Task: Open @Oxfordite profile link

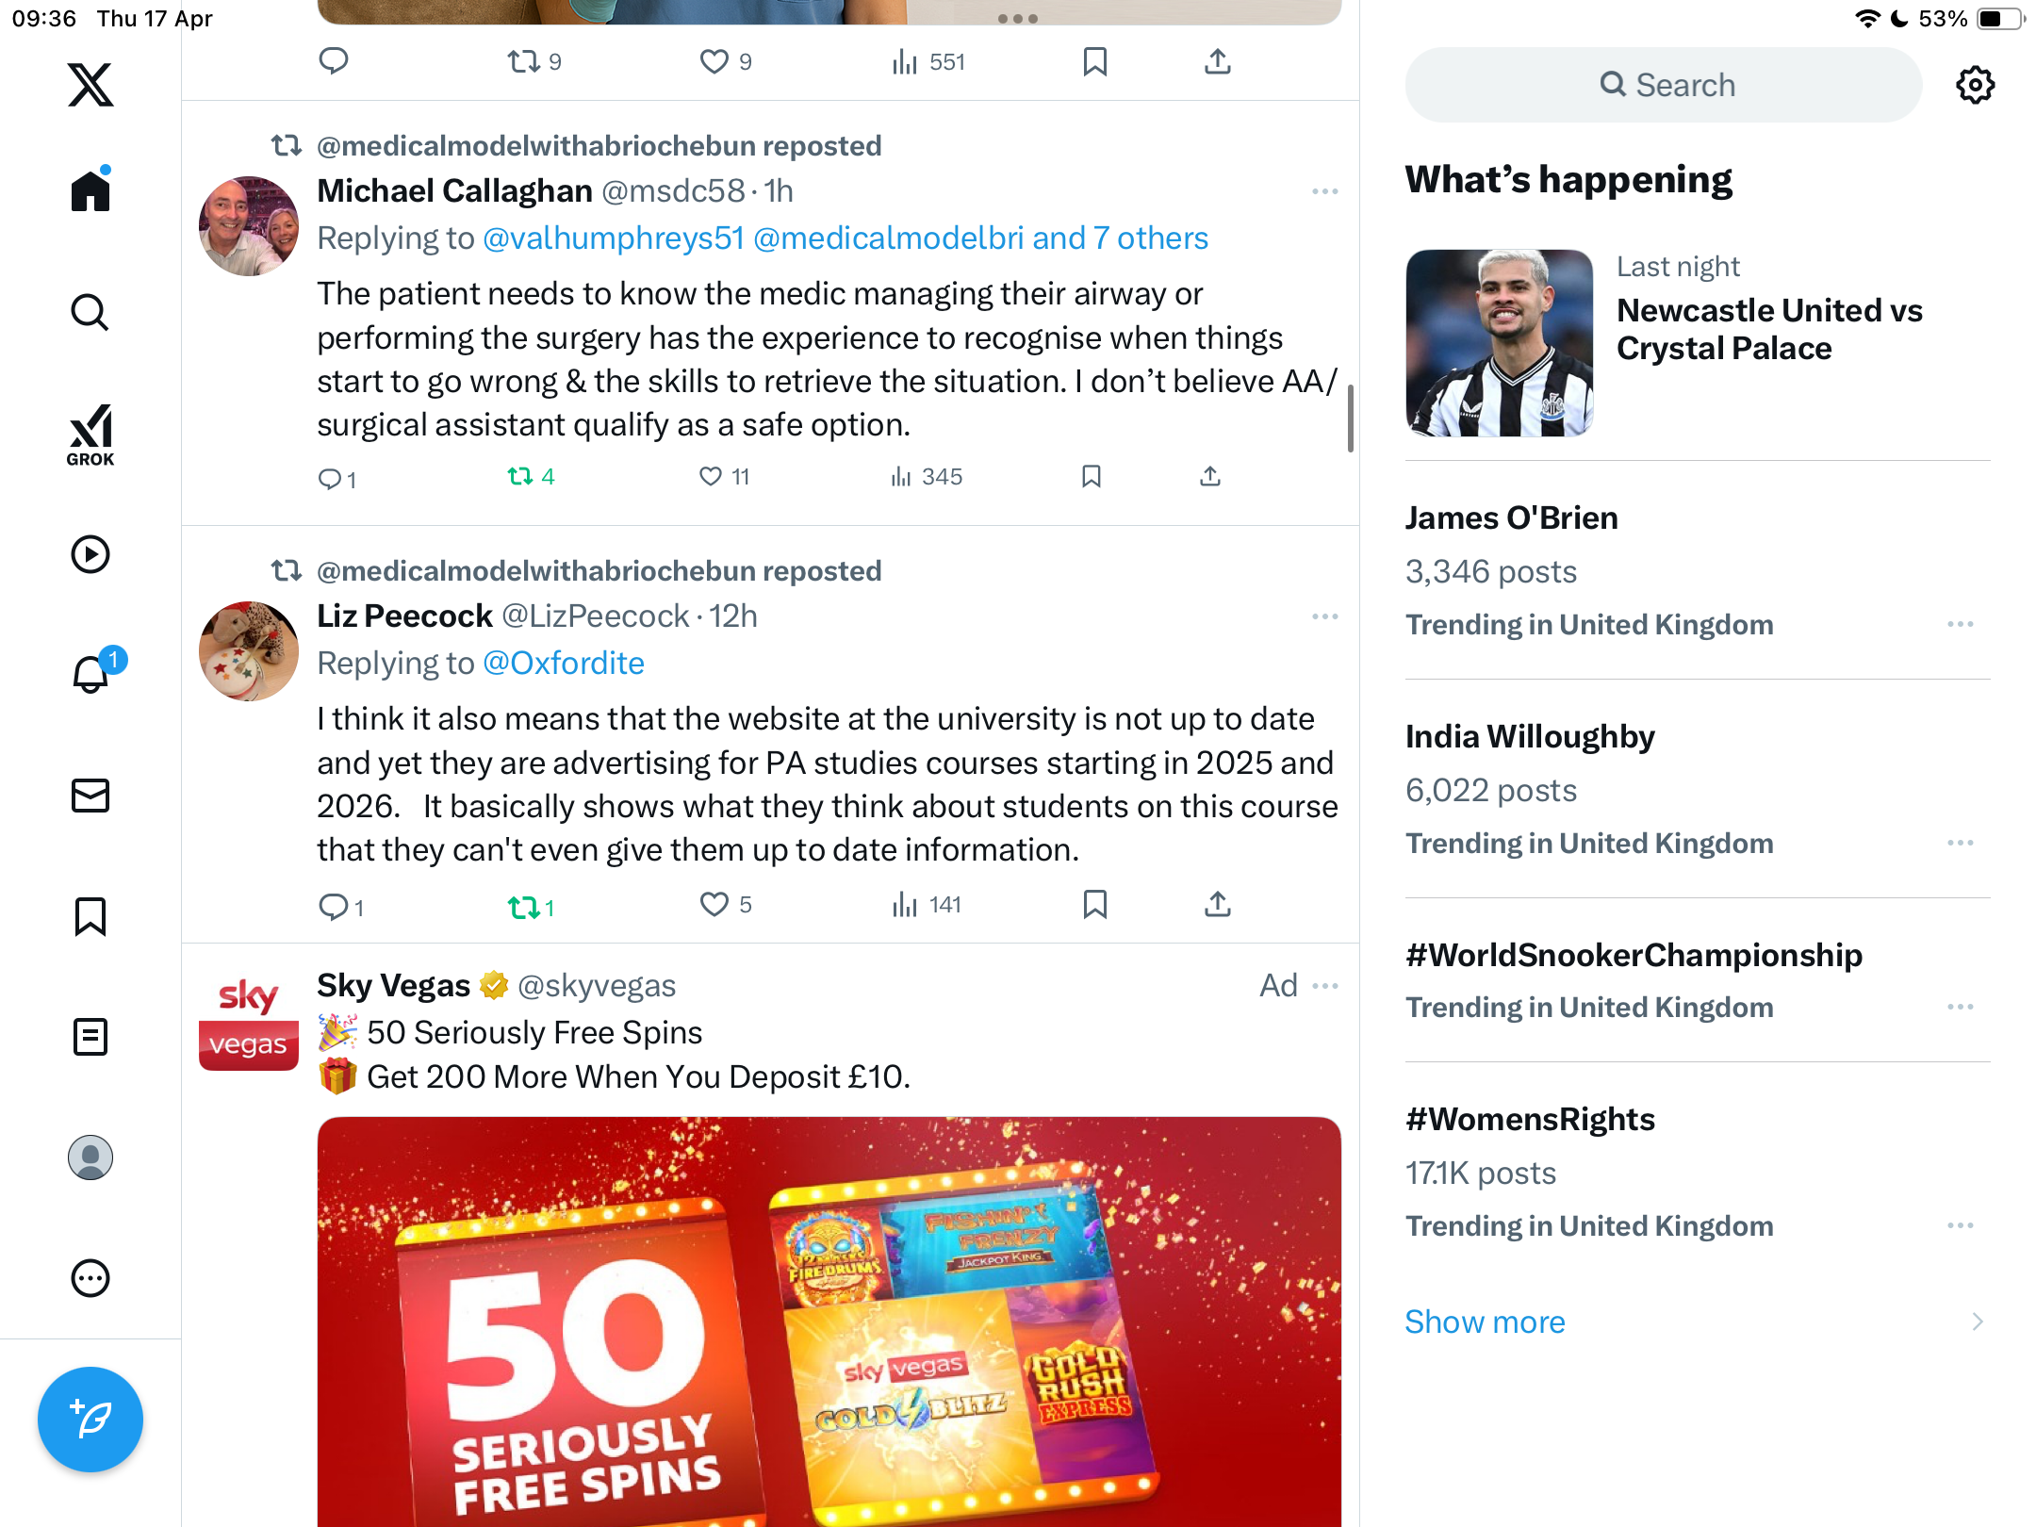Action: [x=563, y=663]
